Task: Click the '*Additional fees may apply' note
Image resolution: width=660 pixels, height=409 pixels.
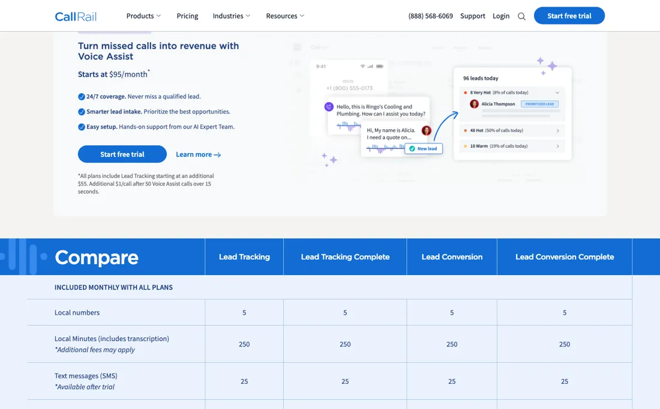Action: 95,350
